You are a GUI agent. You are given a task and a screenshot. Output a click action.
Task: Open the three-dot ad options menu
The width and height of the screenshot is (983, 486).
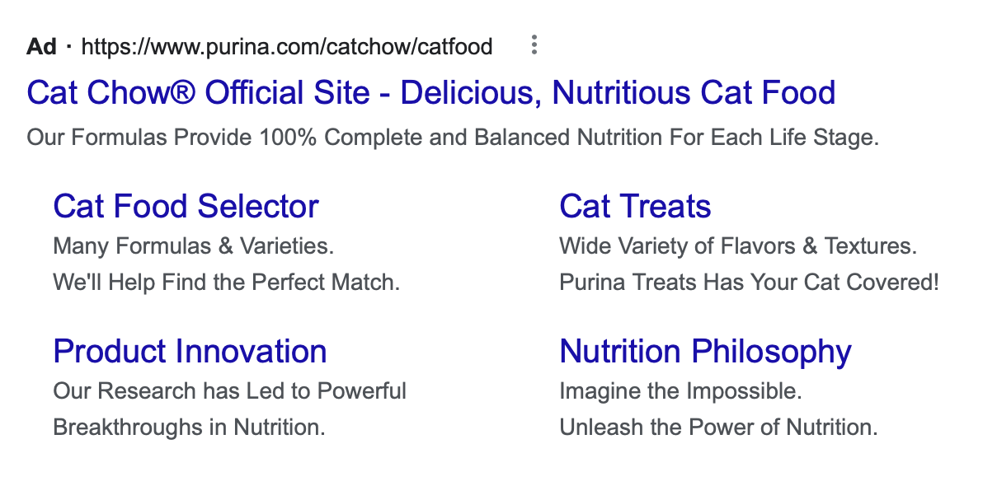534,45
